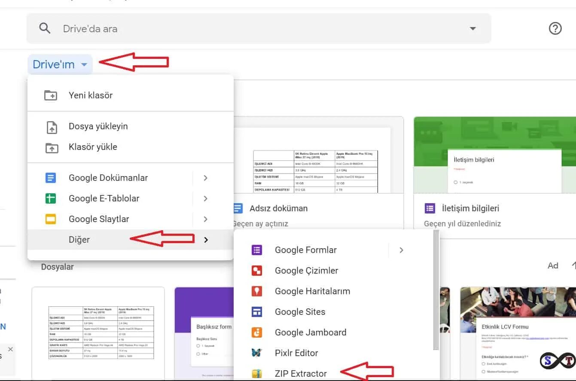Screen dimensions: 576x381
Task: Expand Google E-Tablolar submenu arrow
Action: [206, 198]
